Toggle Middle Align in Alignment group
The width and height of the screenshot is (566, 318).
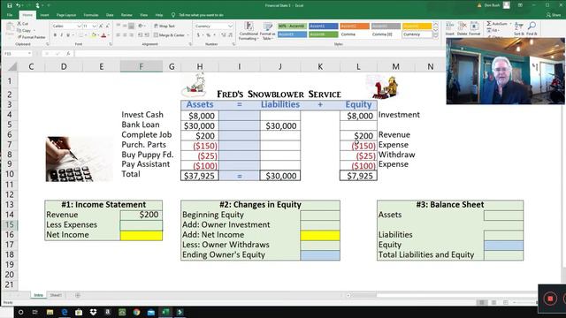click(125, 26)
